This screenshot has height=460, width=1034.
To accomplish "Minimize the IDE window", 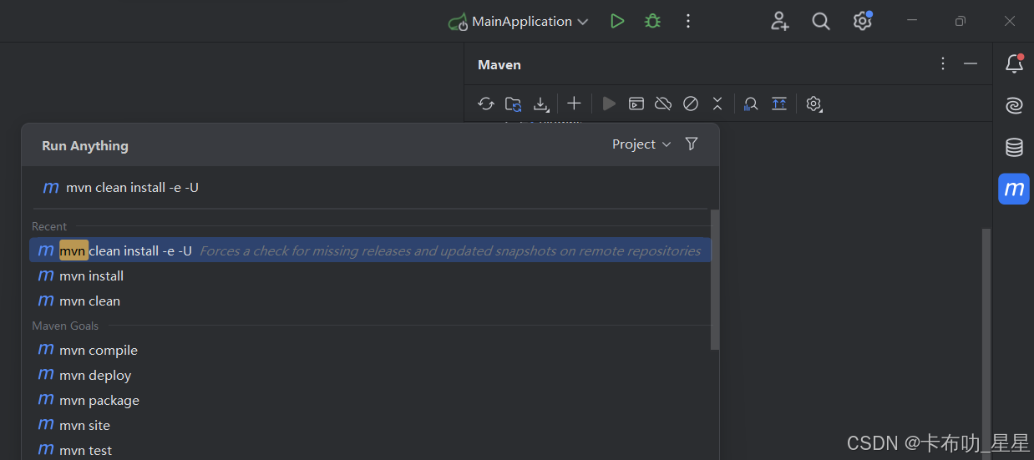I will (912, 21).
